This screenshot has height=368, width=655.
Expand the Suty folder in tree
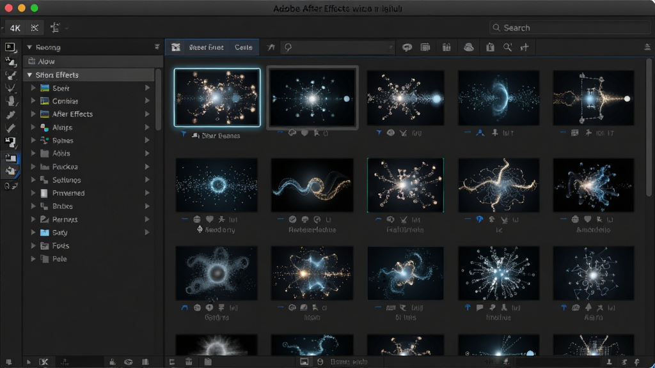click(33, 233)
